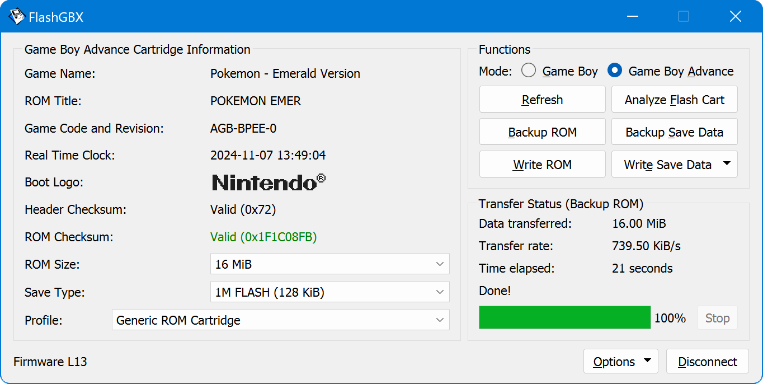This screenshot has height=384, width=763.
Task: Click the Write ROM button
Action: [543, 165]
